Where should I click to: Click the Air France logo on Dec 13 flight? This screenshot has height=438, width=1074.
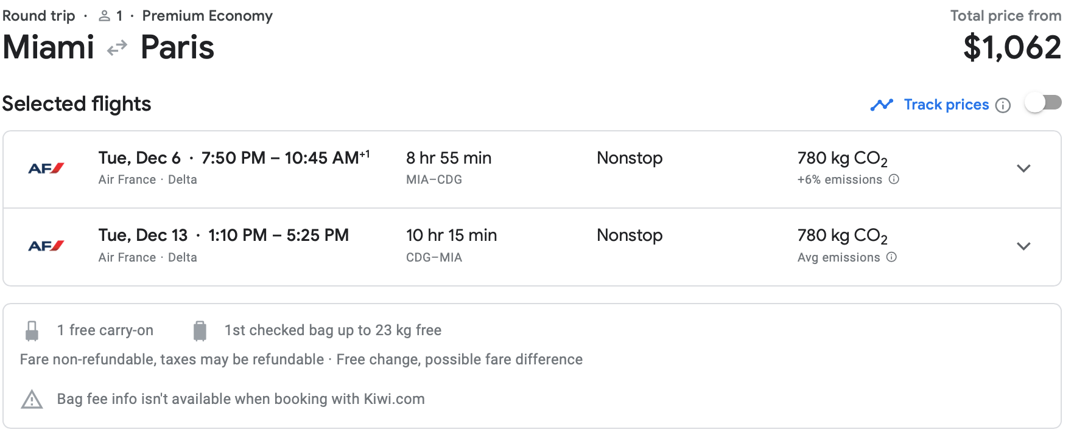click(46, 246)
